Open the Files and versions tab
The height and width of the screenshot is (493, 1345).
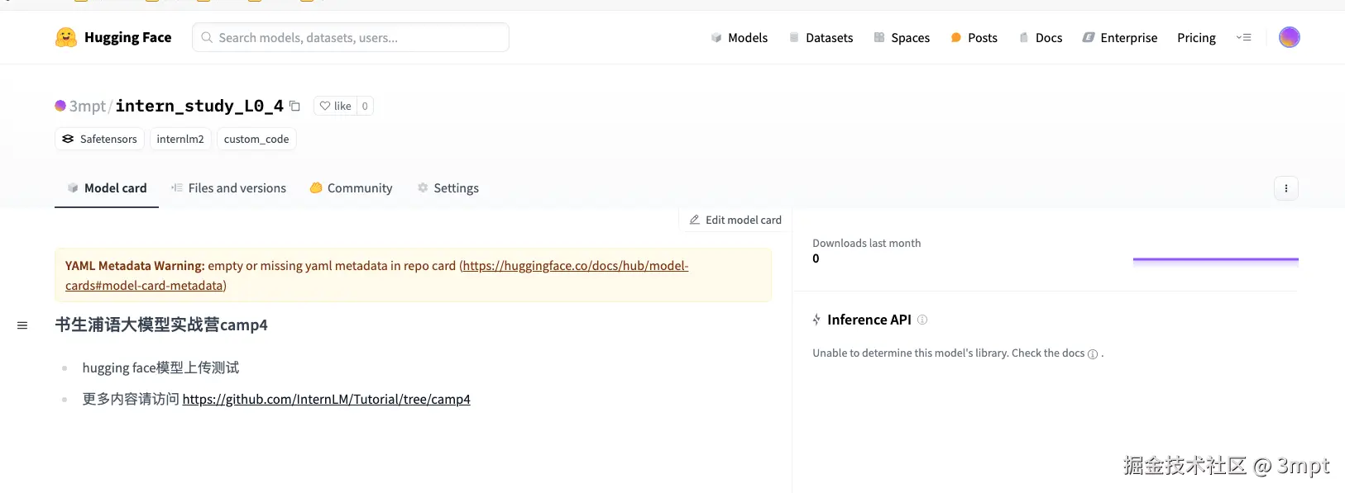228,188
